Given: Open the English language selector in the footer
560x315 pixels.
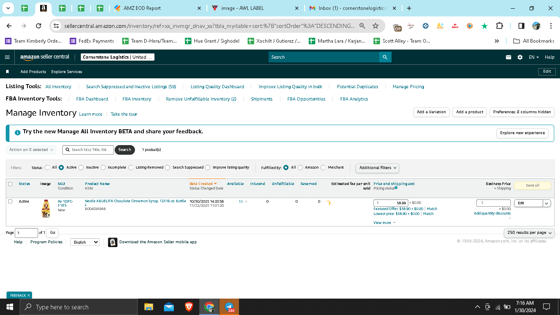Looking at the screenshot, I should 85,242.
